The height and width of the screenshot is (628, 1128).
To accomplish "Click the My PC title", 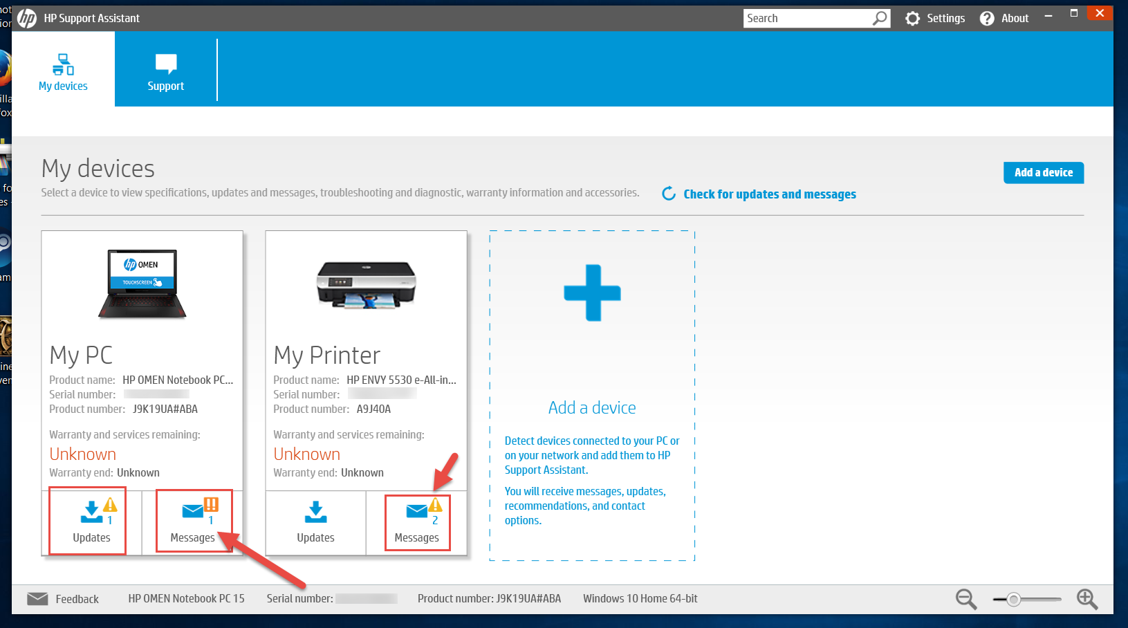I will tap(81, 355).
